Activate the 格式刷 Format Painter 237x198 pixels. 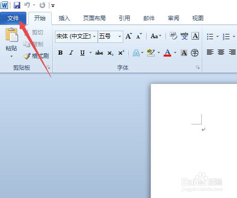point(36,56)
